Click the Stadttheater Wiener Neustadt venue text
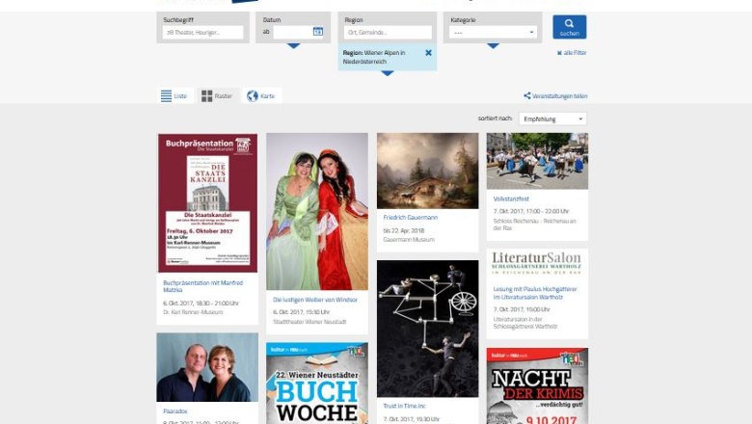This screenshot has width=752, height=424. 309,322
